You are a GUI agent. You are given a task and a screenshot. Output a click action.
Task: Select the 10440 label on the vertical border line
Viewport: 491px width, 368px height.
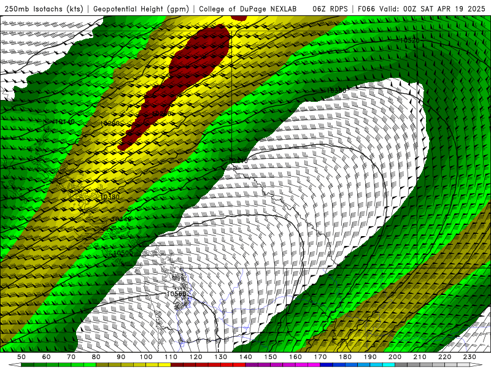(239, 161)
